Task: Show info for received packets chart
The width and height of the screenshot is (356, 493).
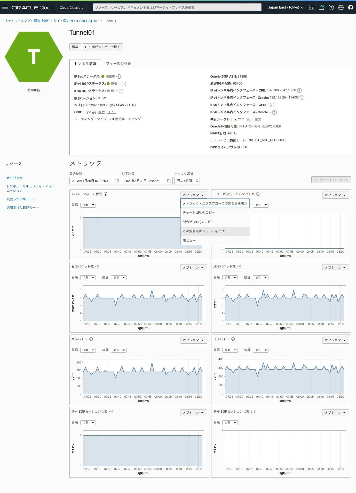Action: click(97, 267)
